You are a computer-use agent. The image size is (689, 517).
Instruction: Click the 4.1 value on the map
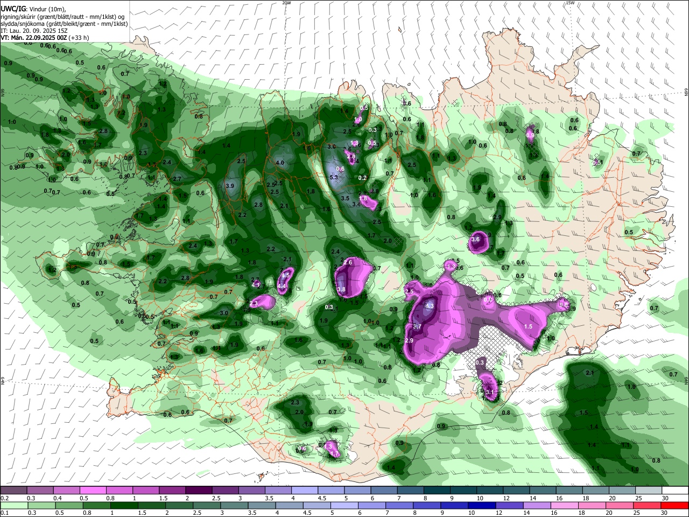(256, 285)
